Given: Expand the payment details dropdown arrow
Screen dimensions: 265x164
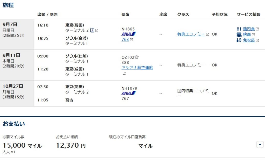Looking at the screenshot, I should [260, 145].
